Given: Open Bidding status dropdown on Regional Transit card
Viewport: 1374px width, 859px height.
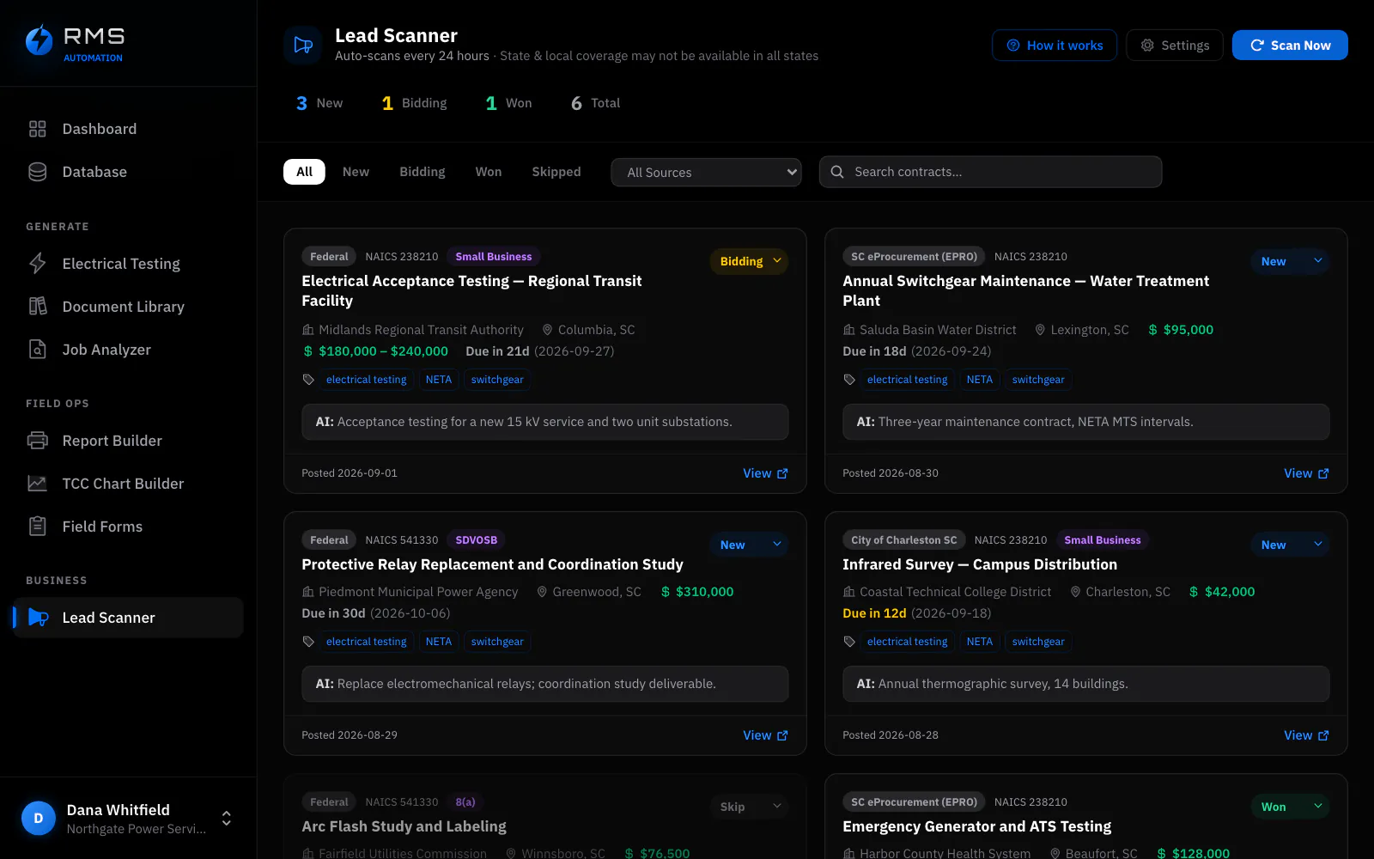Looking at the screenshot, I should coord(749,261).
